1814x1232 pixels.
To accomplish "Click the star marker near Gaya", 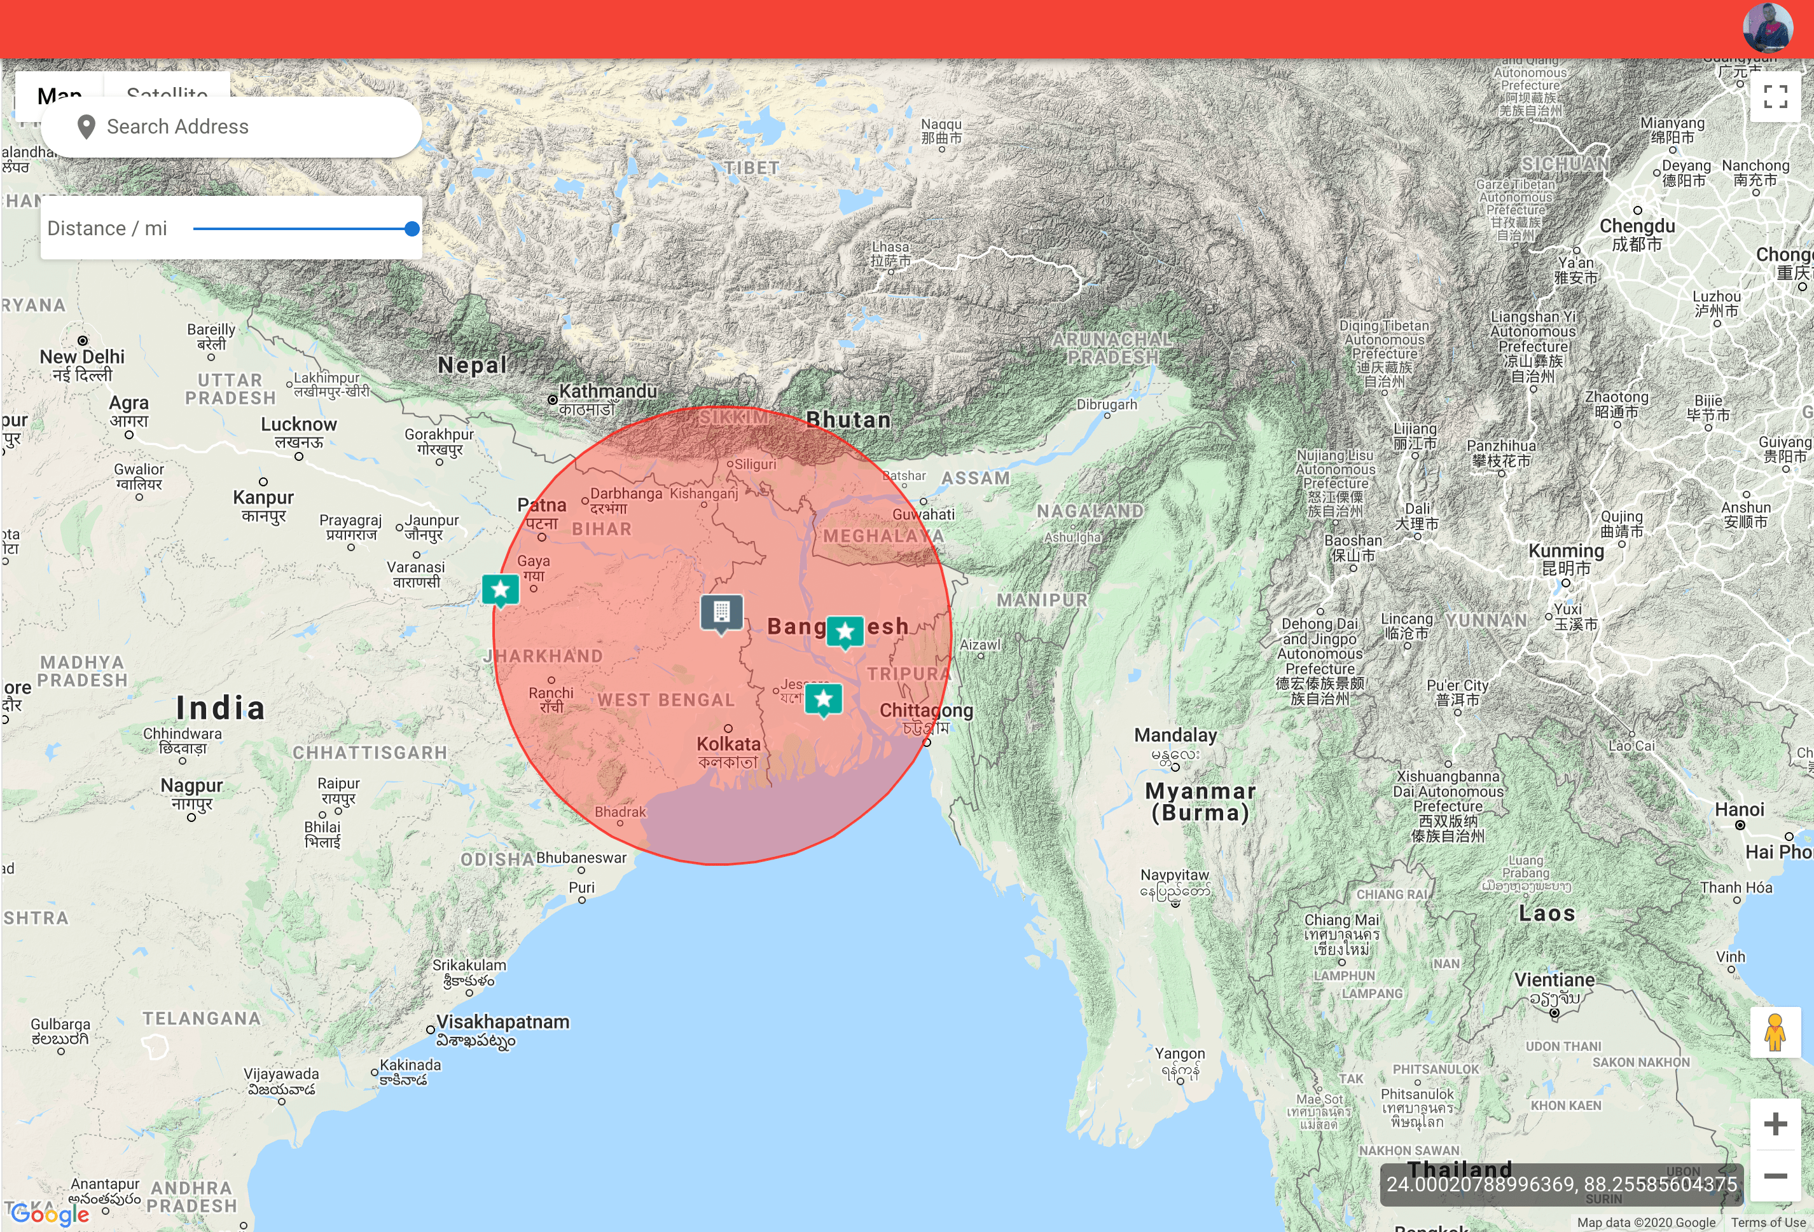I will tap(501, 589).
